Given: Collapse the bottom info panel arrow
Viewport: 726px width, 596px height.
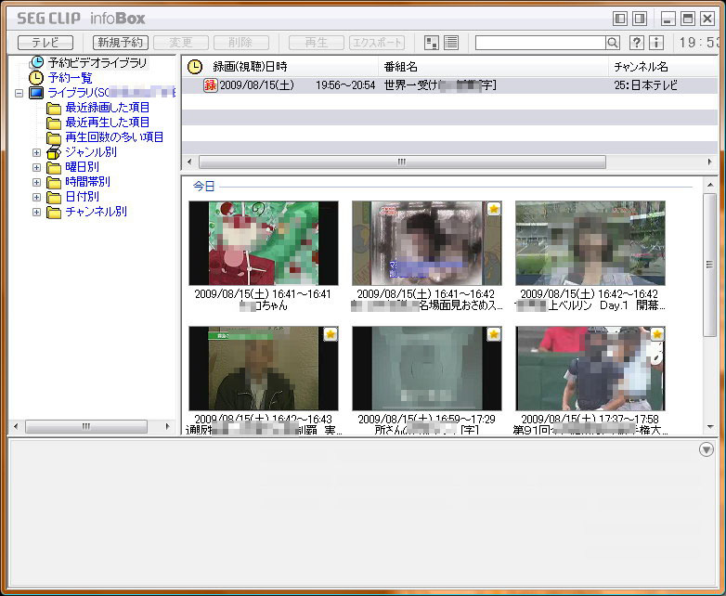Looking at the screenshot, I should [x=707, y=449].
